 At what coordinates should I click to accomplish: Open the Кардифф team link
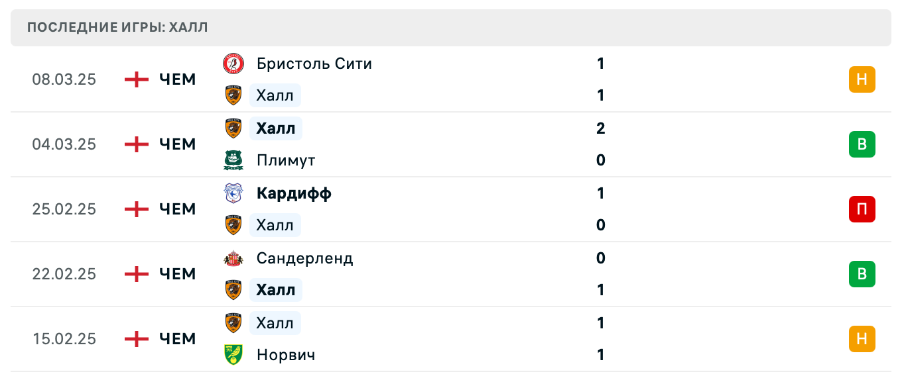(294, 193)
